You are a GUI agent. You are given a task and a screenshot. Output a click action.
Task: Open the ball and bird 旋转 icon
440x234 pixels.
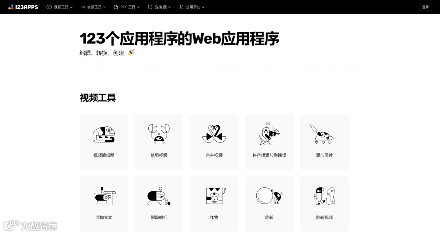(x=269, y=195)
